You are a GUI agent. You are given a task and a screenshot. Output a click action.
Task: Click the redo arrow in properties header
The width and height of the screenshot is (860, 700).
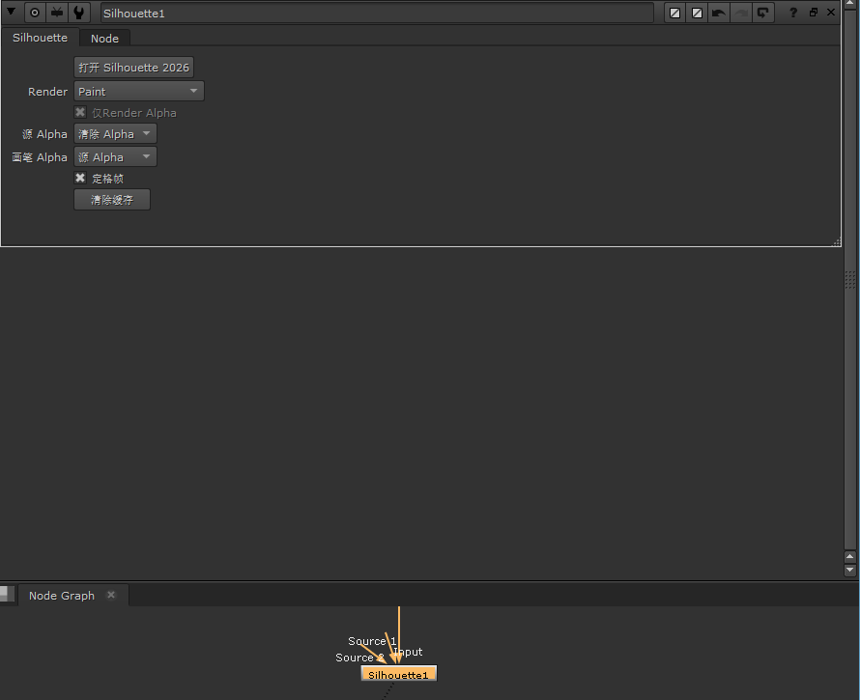click(741, 13)
